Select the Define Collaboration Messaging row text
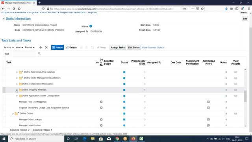 (x=37, y=84)
